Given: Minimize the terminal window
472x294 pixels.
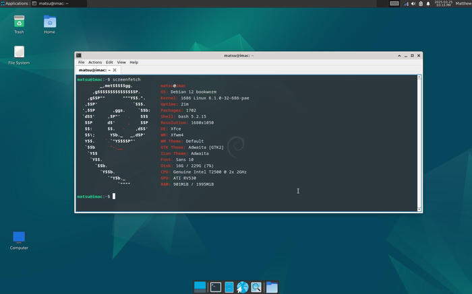Looking at the screenshot, I should click(406, 56).
